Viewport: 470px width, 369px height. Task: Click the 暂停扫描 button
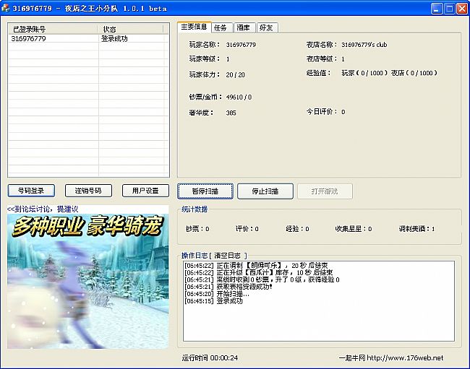tap(205, 191)
